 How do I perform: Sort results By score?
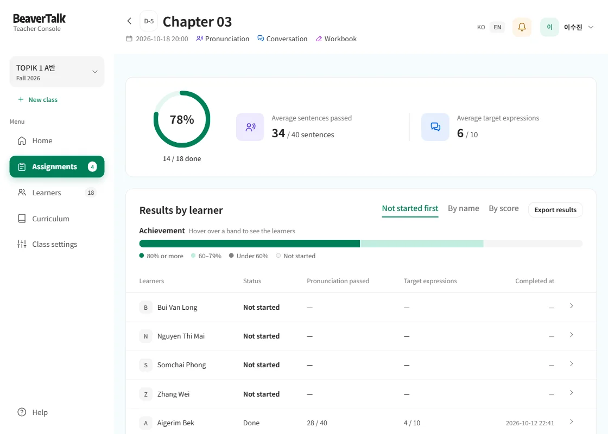point(504,208)
